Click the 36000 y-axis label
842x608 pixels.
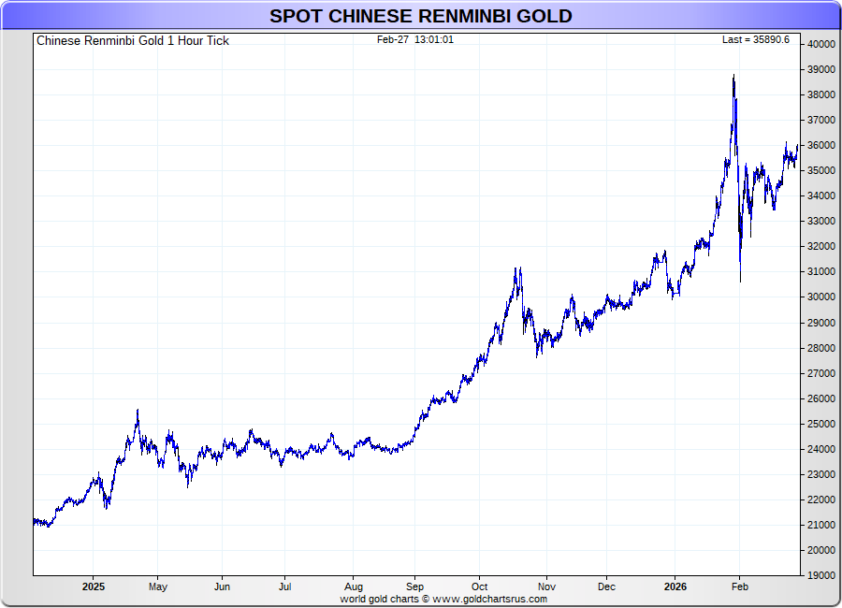(x=821, y=146)
